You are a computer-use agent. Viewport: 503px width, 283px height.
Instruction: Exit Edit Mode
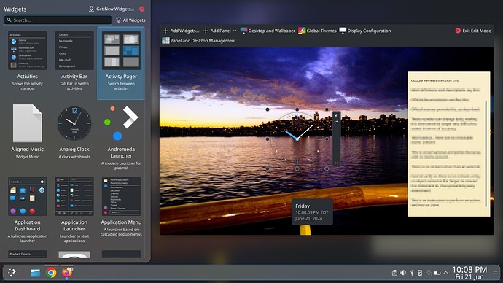click(473, 31)
